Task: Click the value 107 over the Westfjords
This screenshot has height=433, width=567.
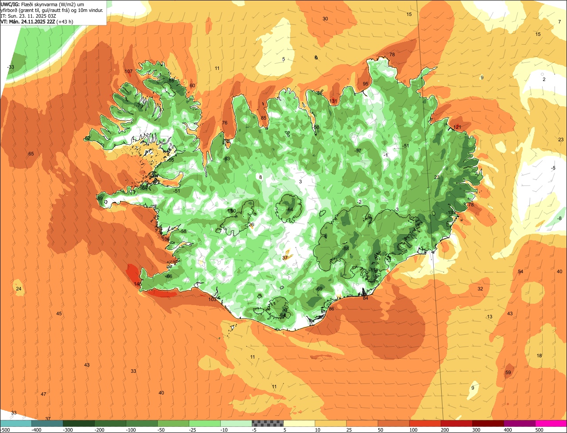Action: click(129, 71)
